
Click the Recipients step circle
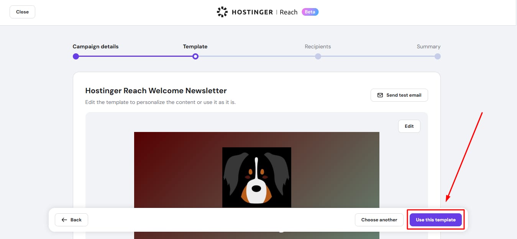coord(318,56)
